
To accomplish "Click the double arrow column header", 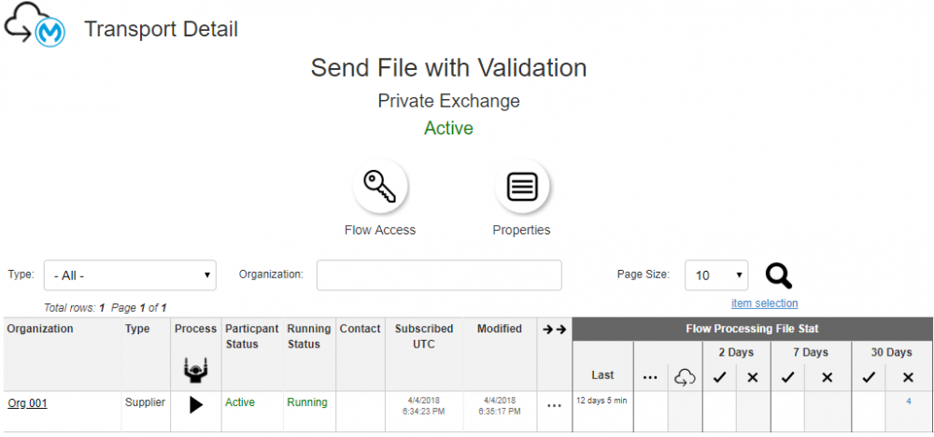I will pyautogui.click(x=554, y=330).
